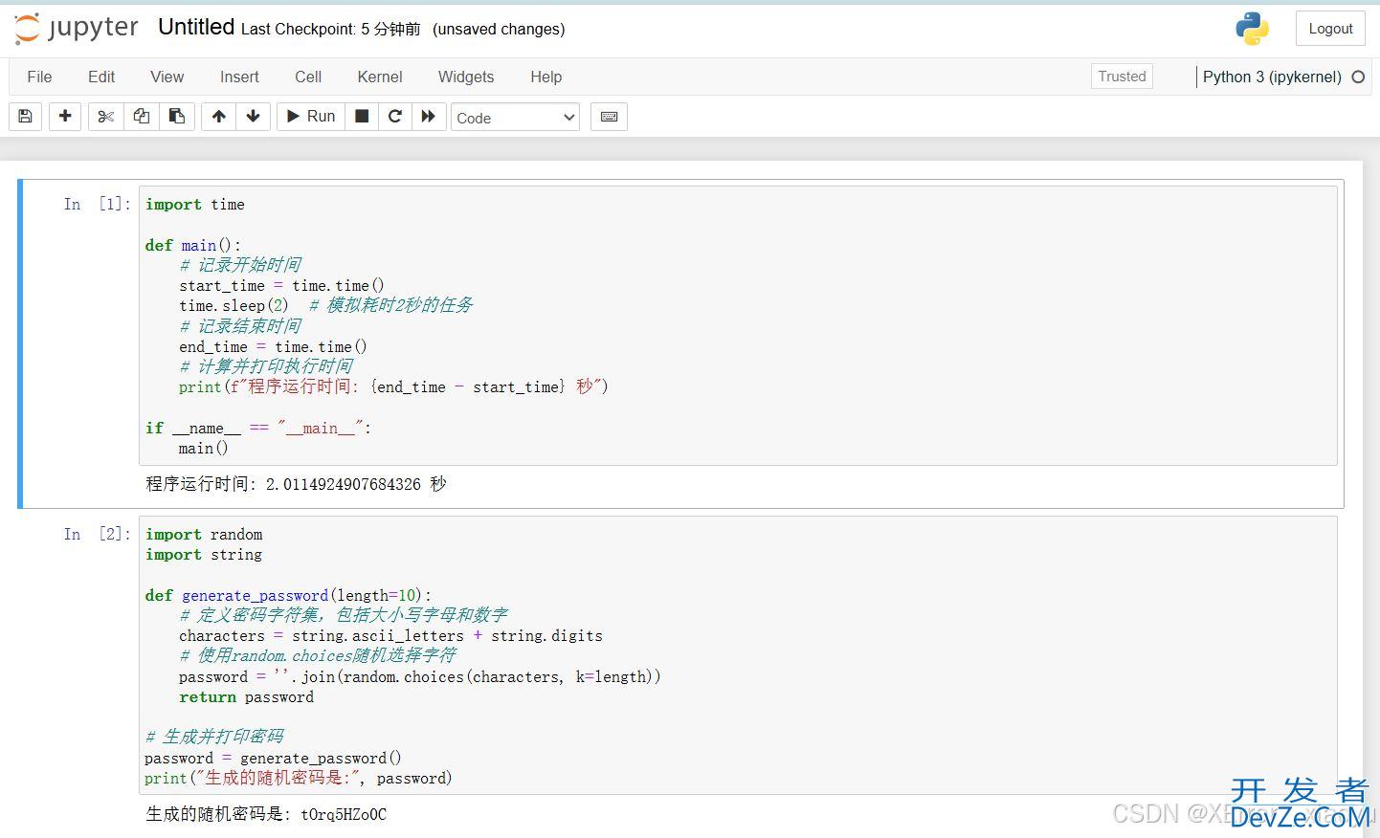Viewport: 1380px width, 838px height.
Task: Click the Python logo icon
Action: pyautogui.click(x=1252, y=29)
